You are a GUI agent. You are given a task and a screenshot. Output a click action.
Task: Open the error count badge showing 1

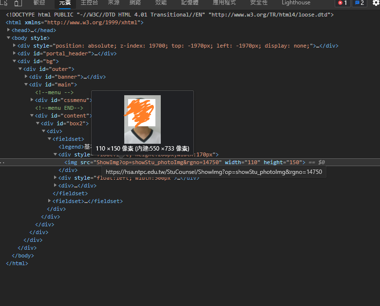point(342,3)
